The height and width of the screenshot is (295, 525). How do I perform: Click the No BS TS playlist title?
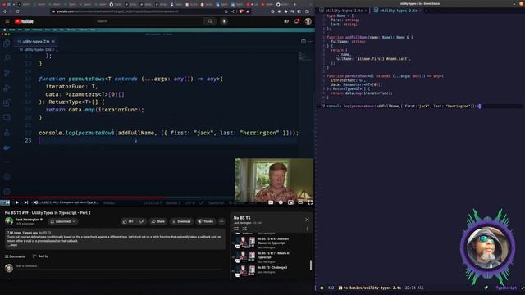[x=242, y=218]
